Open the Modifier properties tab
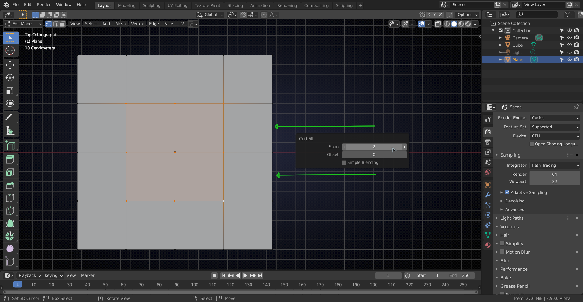The width and height of the screenshot is (583, 302). click(488, 195)
